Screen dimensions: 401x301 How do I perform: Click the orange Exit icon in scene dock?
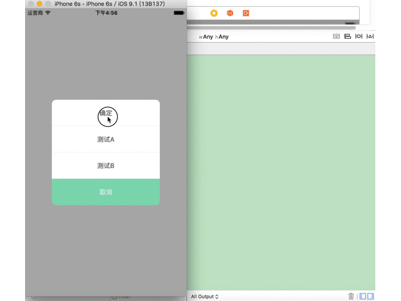246,13
